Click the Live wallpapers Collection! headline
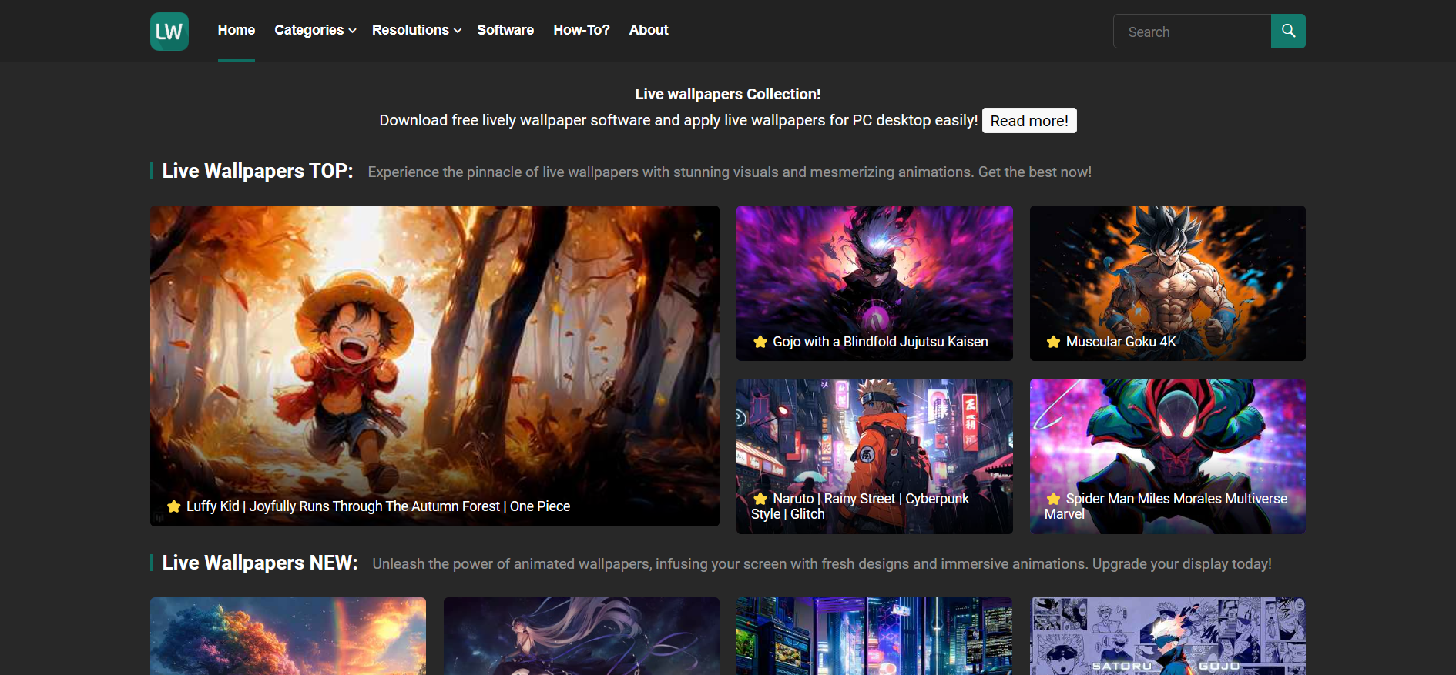Screen dimensions: 1456x675 pyautogui.click(x=728, y=94)
